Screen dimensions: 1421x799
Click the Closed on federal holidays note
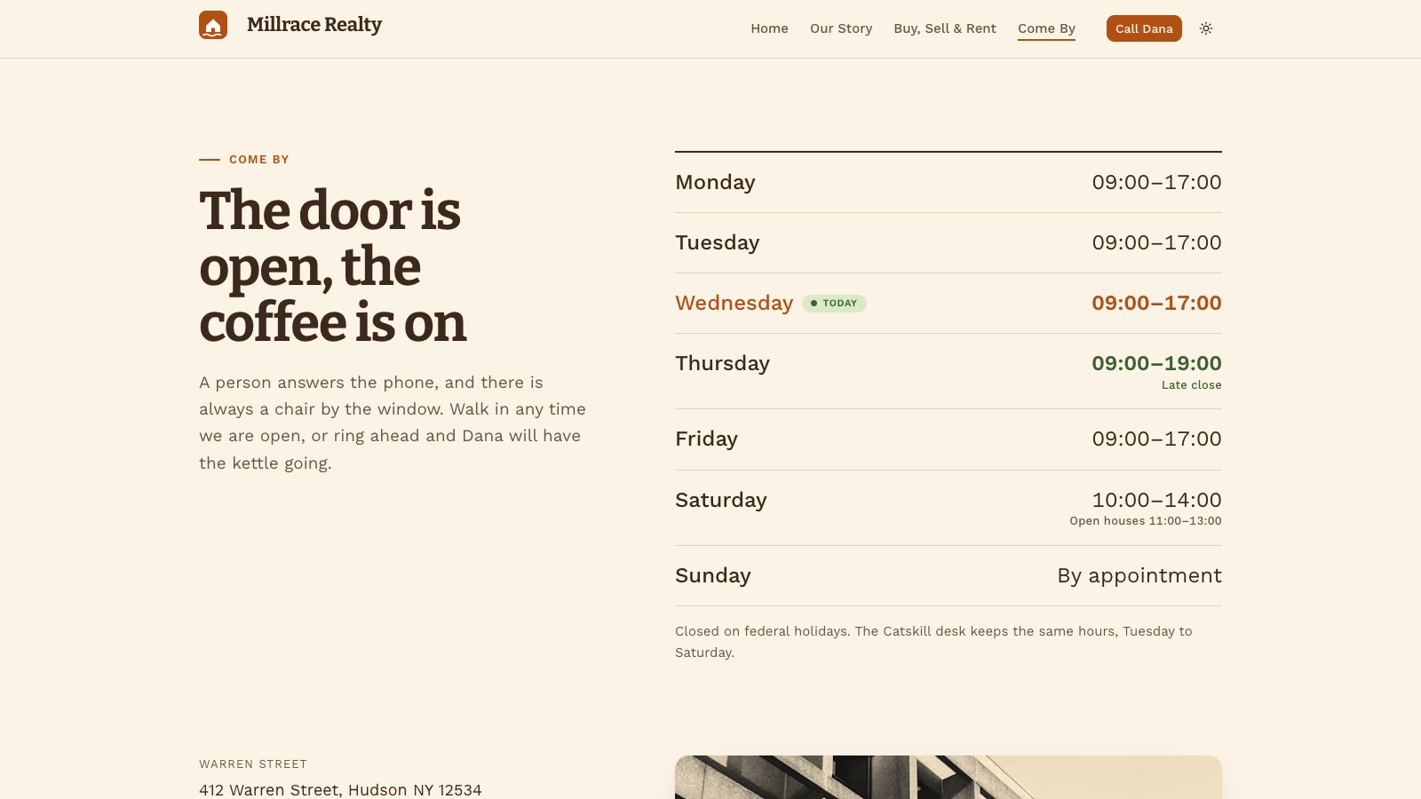(933, 642)
